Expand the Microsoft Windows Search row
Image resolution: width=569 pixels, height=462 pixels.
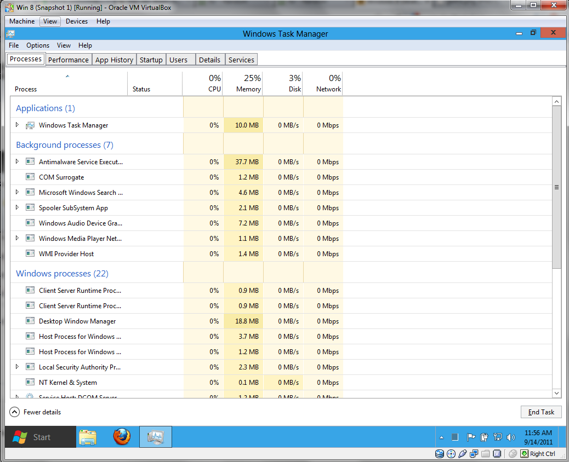click(x=17, y=192)
